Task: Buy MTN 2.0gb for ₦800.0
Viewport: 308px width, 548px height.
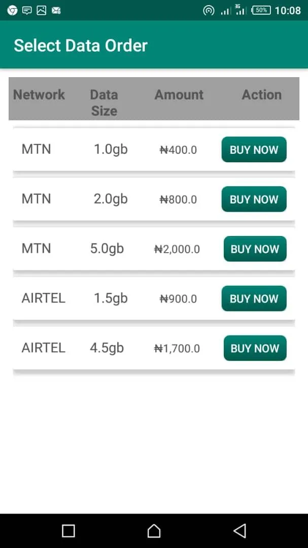Action: pos(254,199)
